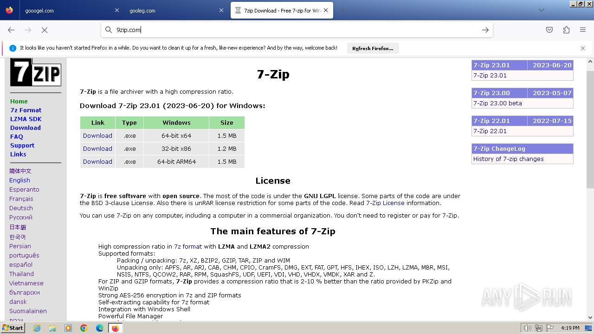
Task: Click the network tray icon
Action: point(539,328)
